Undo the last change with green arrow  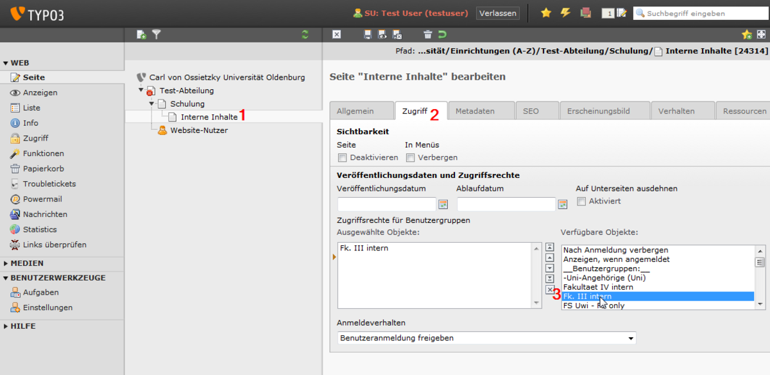tap(442, 34)
